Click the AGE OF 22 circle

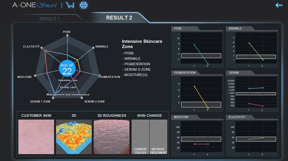tap(67, 69)
